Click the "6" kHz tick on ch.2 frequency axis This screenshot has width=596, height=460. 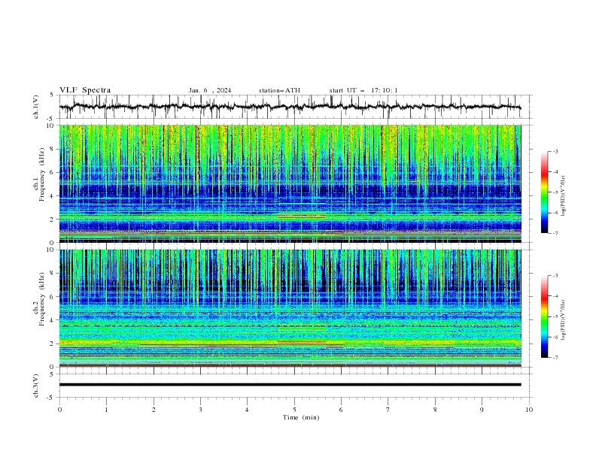click(x=53, y=297)
